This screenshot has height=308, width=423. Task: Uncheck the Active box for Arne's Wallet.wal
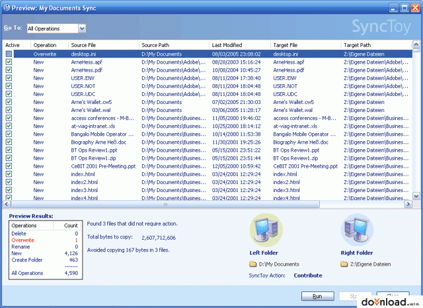(9, 110)
